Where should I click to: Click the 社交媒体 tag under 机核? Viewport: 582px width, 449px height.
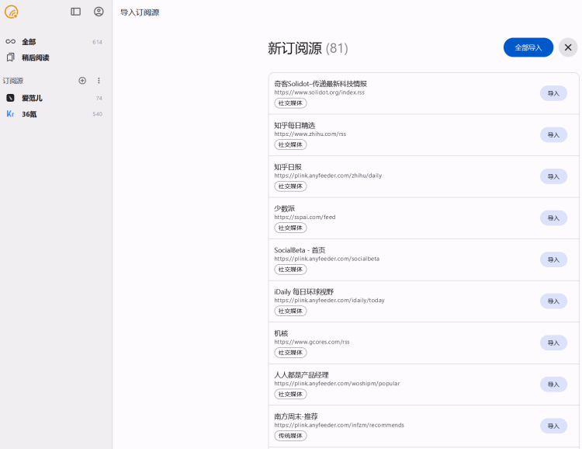290,353
